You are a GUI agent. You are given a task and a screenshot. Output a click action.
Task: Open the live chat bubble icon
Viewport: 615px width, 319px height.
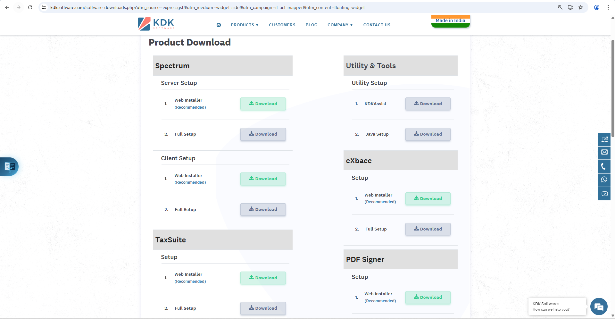598,307
